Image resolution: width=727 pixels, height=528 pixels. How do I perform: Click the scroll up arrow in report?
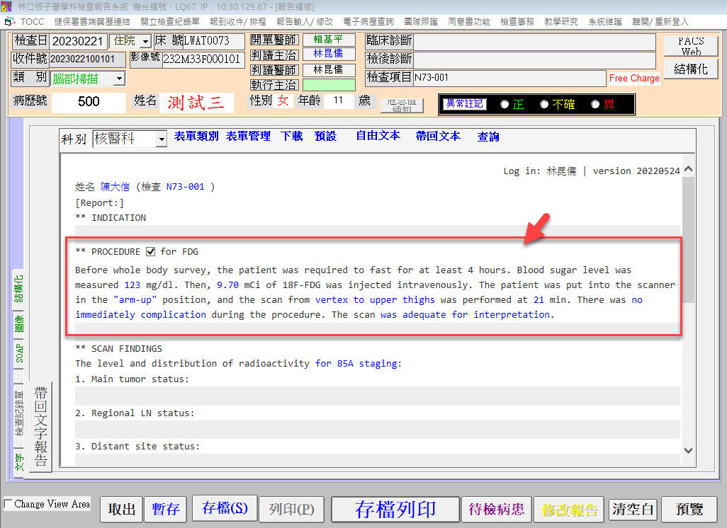point(687,171)
